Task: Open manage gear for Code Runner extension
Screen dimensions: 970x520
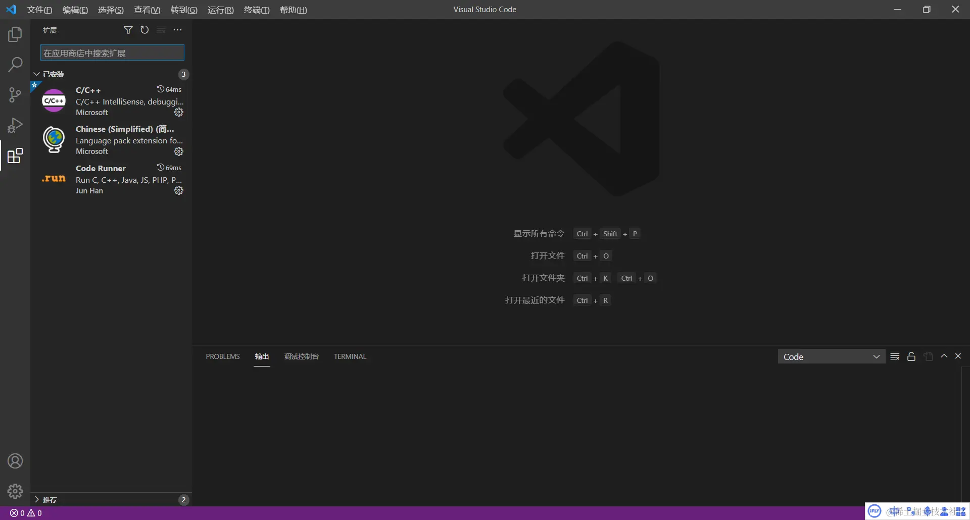Action: click(x=179, y=190)
